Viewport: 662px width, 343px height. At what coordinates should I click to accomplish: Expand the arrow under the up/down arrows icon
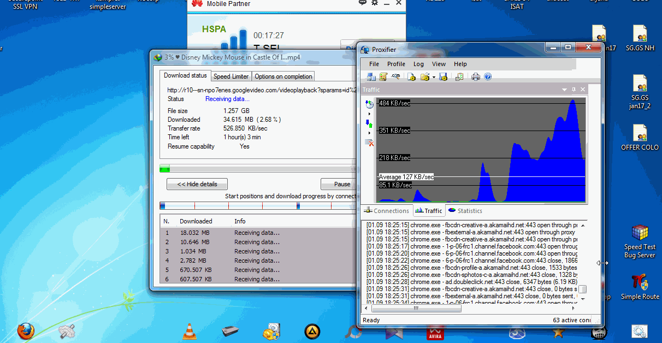(x=369, y=133)
